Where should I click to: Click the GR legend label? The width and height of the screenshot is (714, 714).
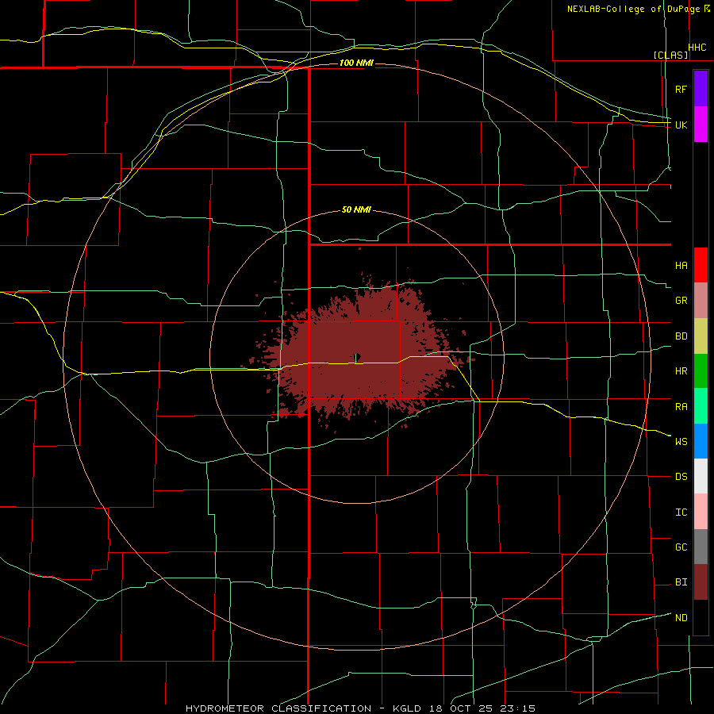coord(681,301)
